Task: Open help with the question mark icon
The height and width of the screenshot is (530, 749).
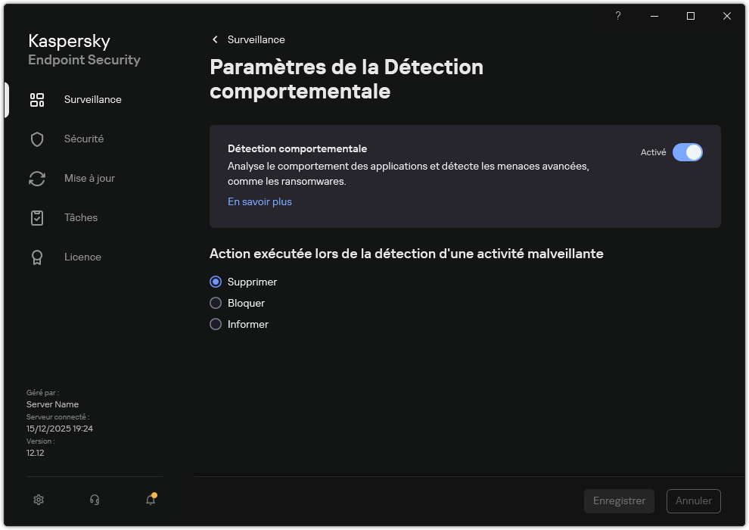Action: [617, 16]
